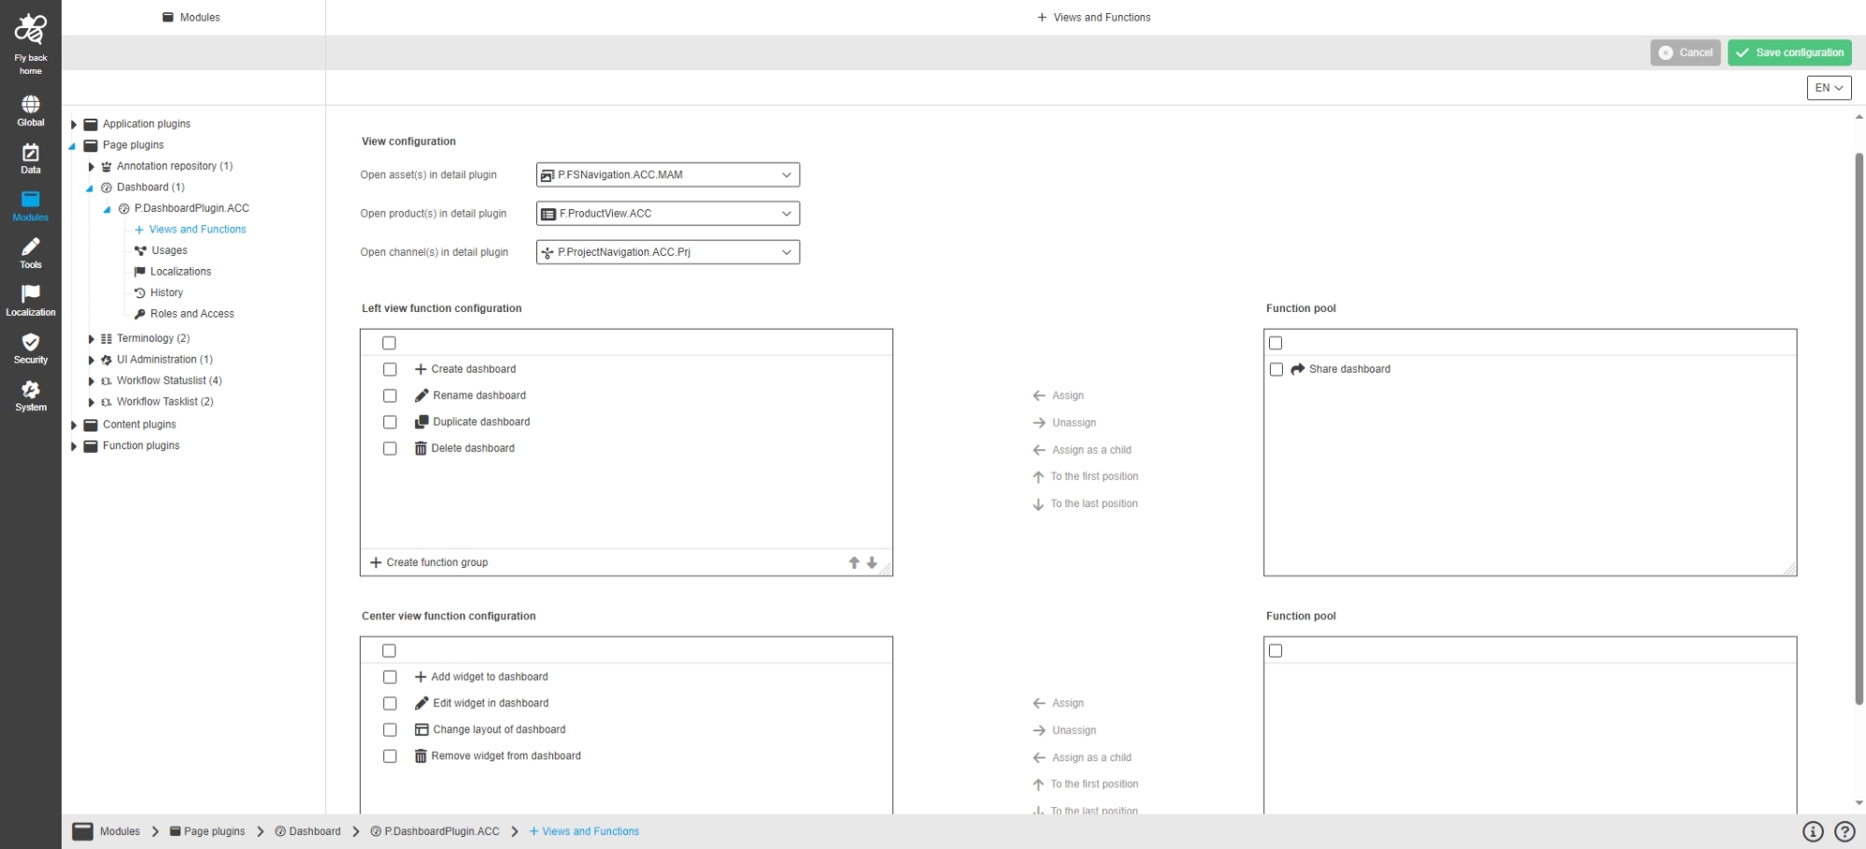Screen dimensions: 1866x849
Task: Click the help question mark icon
Action: click(1845, 831)
